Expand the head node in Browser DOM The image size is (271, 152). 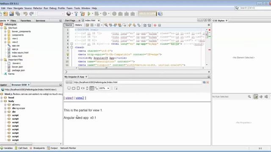click(2, 98)
